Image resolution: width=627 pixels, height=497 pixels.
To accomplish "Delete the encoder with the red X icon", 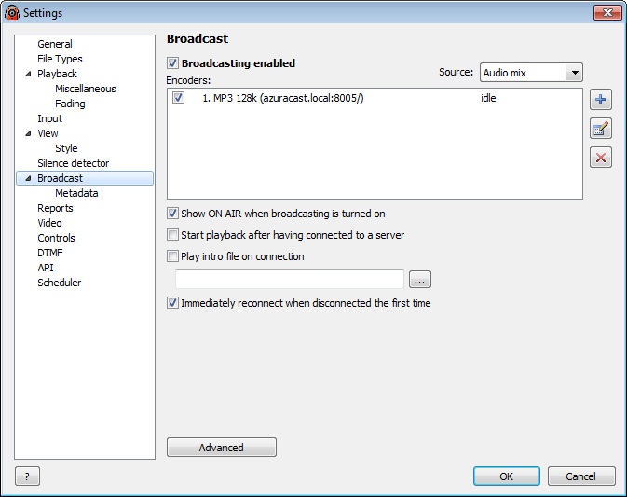I will (x=601, y=158).
